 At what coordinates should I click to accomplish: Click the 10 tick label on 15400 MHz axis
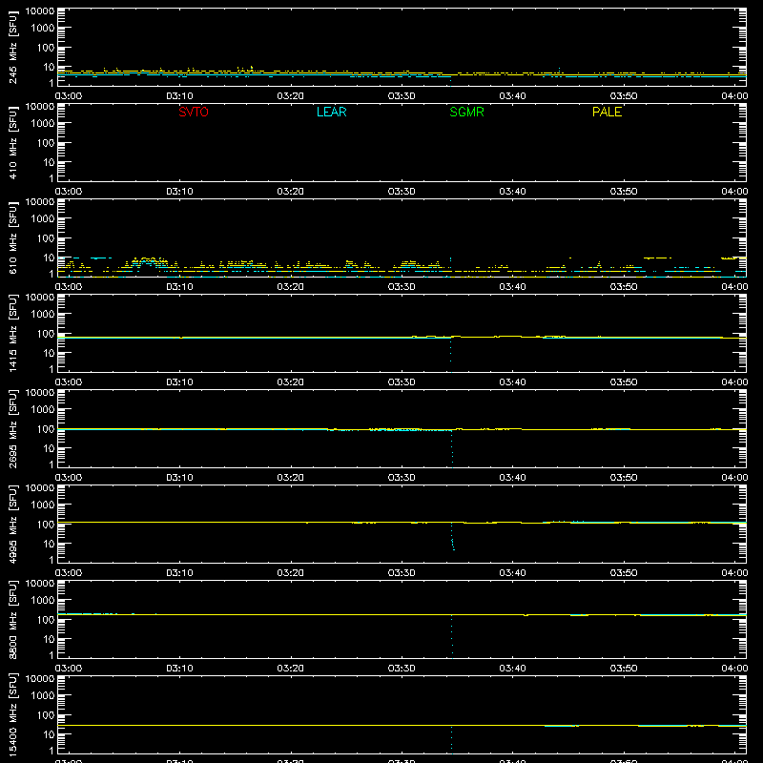(x=49, y=734)
